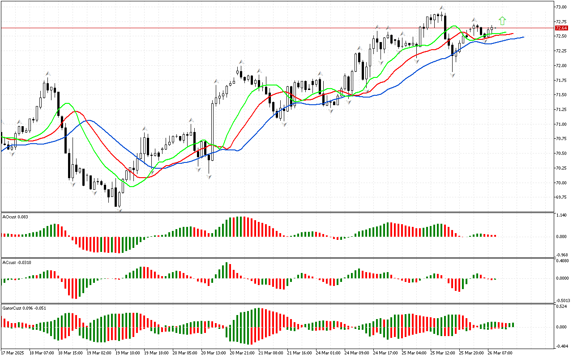
Task: Select the 26 Mar 07:00 time label
Action: coord(500,353)
